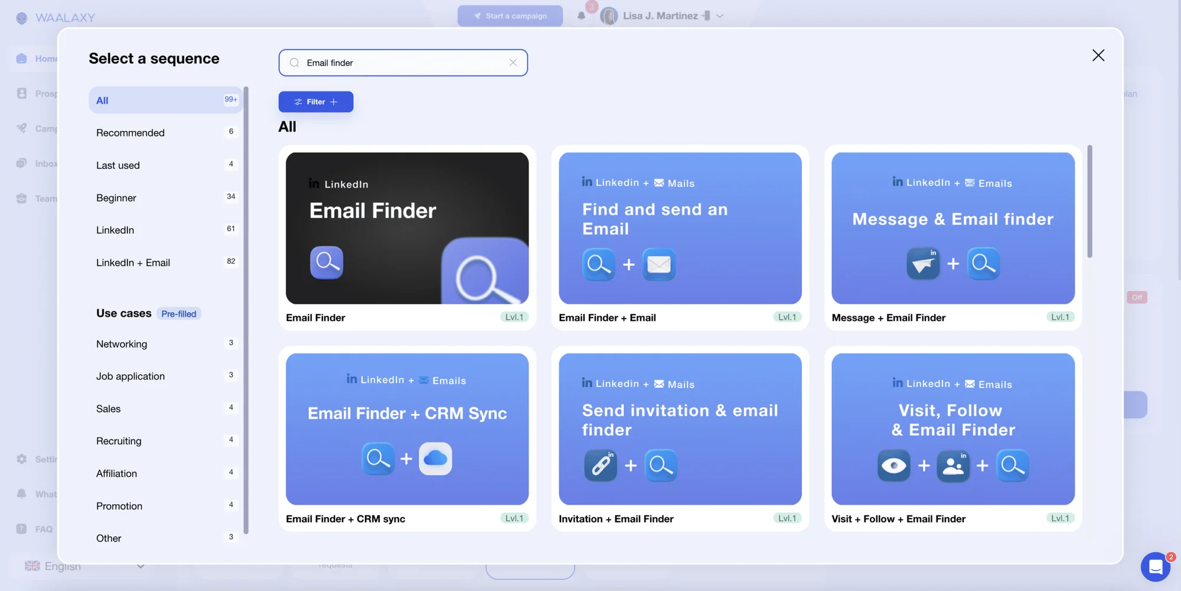Viewport: 1181px width, 591px height.
Task: Select the Last used category
Action: coord(165,165)
